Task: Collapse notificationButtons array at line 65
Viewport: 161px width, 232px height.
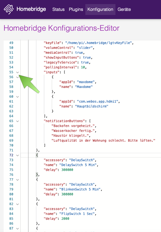Action: coord(18,121)
